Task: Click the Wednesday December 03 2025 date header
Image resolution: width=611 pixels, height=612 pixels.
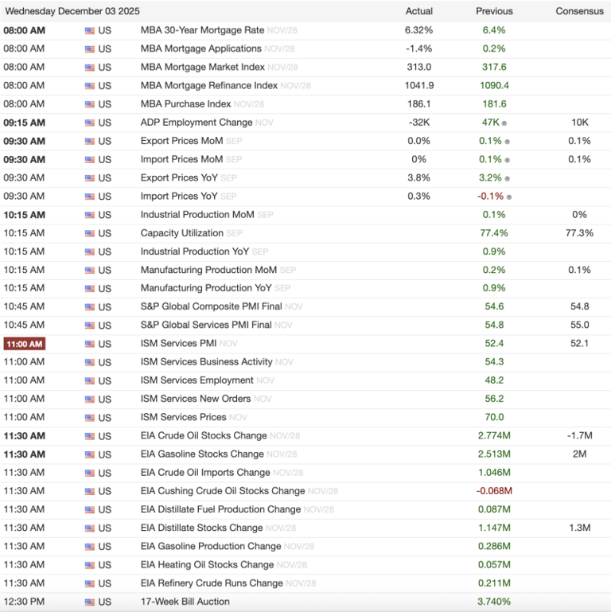Action: [x=72, y=11]
